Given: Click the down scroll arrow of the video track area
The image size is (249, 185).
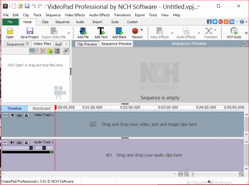Looking at the screenshot, I should pos(246,134).
